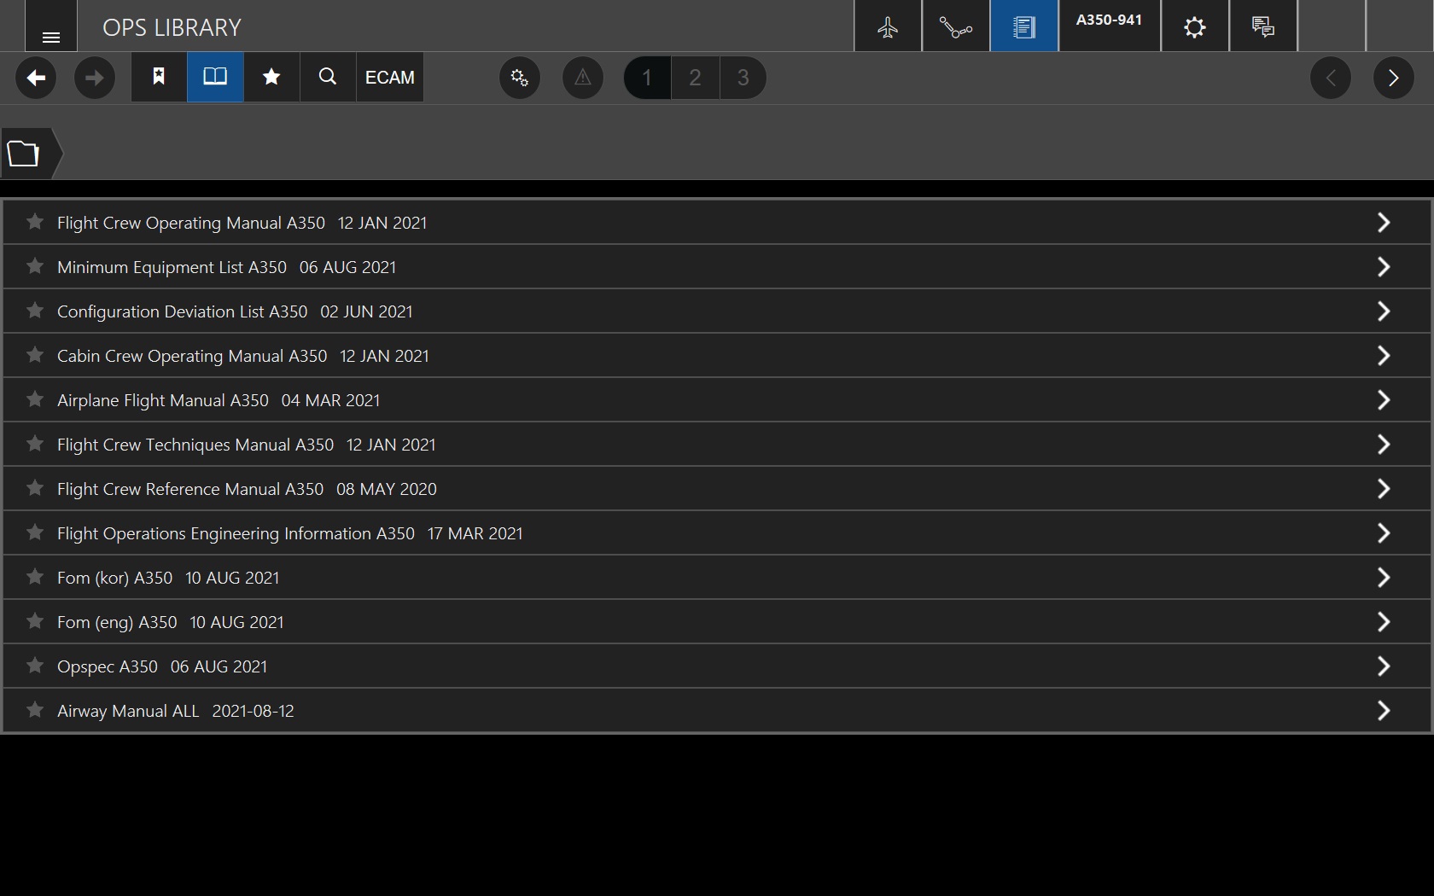The width and height of the screenshot is (1434, 896).
Task: Open the settings gear at top right
Action: 1195,26
